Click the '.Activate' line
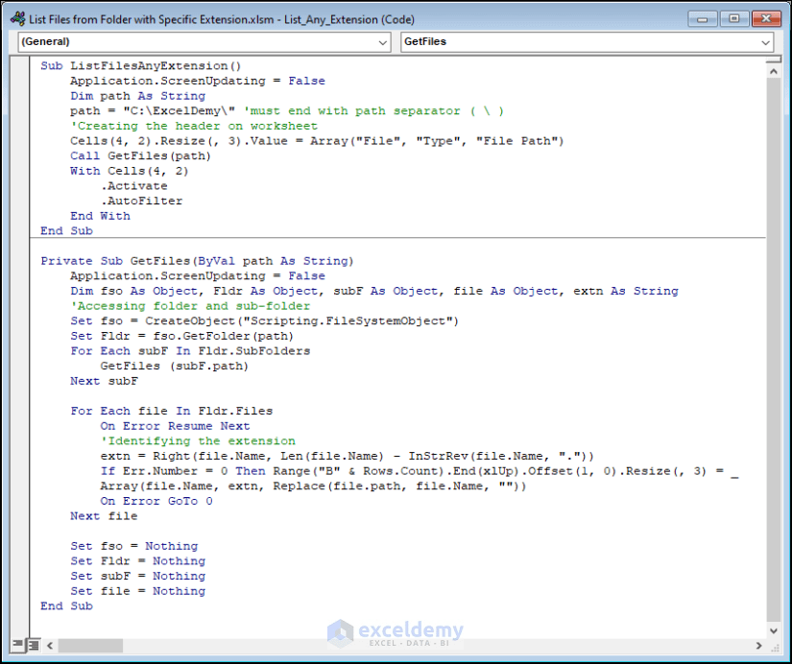 tap(133, 186)
